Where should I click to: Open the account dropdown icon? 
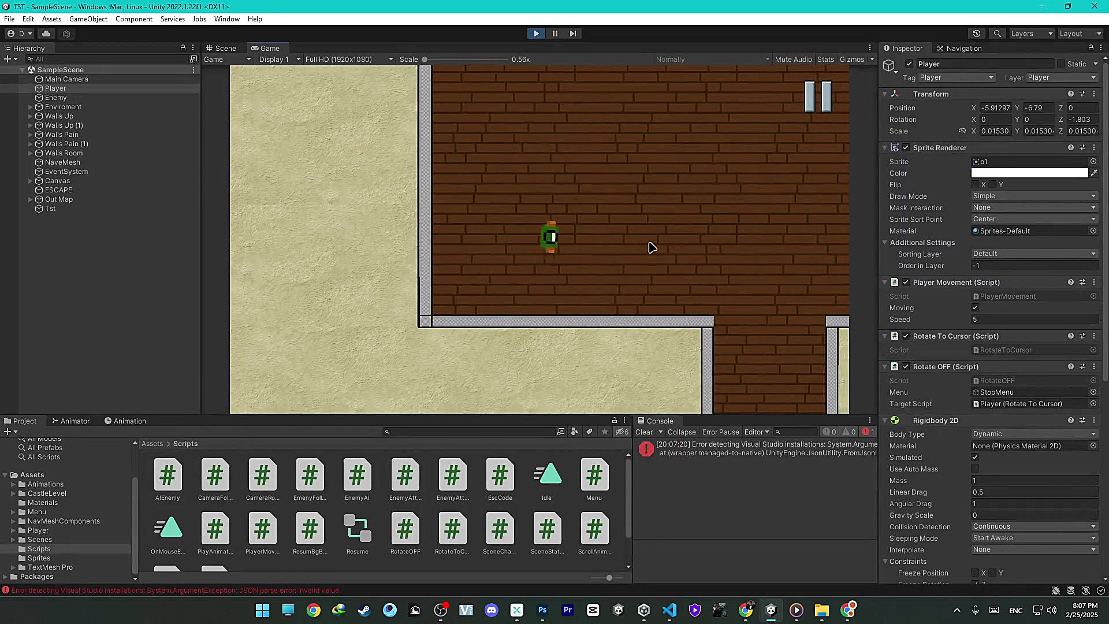(x=19, y=34)
